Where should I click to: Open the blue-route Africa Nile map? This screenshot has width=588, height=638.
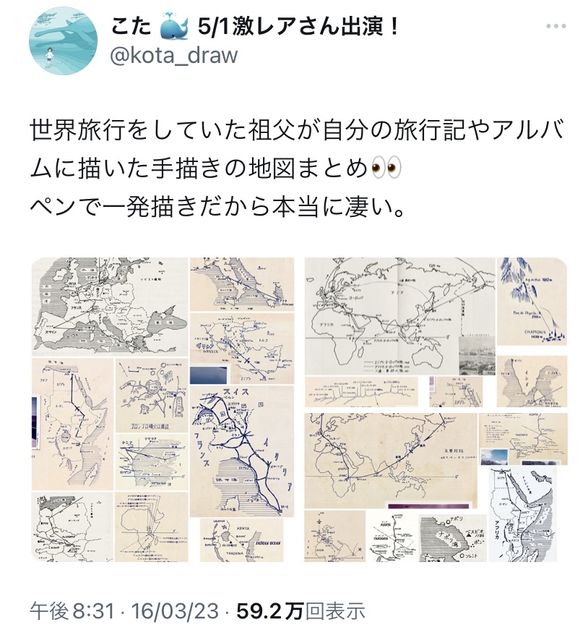pos(72,425)
